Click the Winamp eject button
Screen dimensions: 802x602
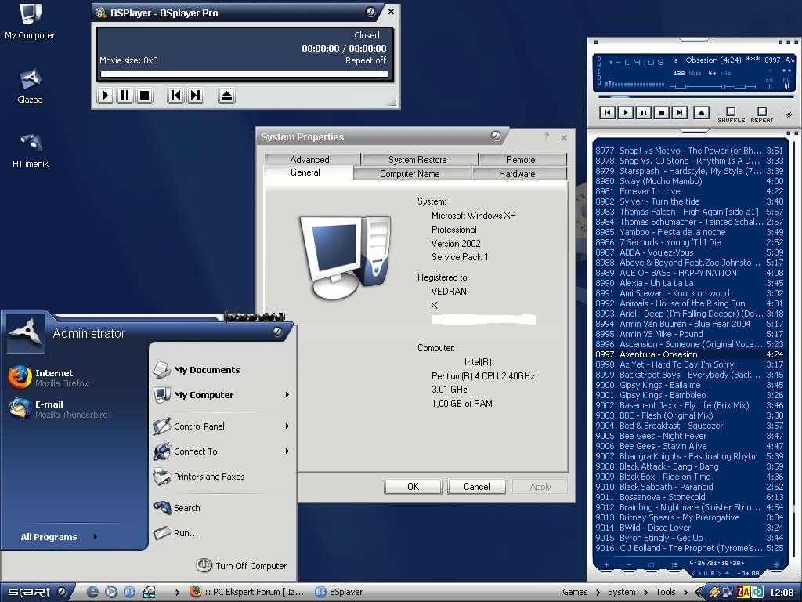[702, 113]
